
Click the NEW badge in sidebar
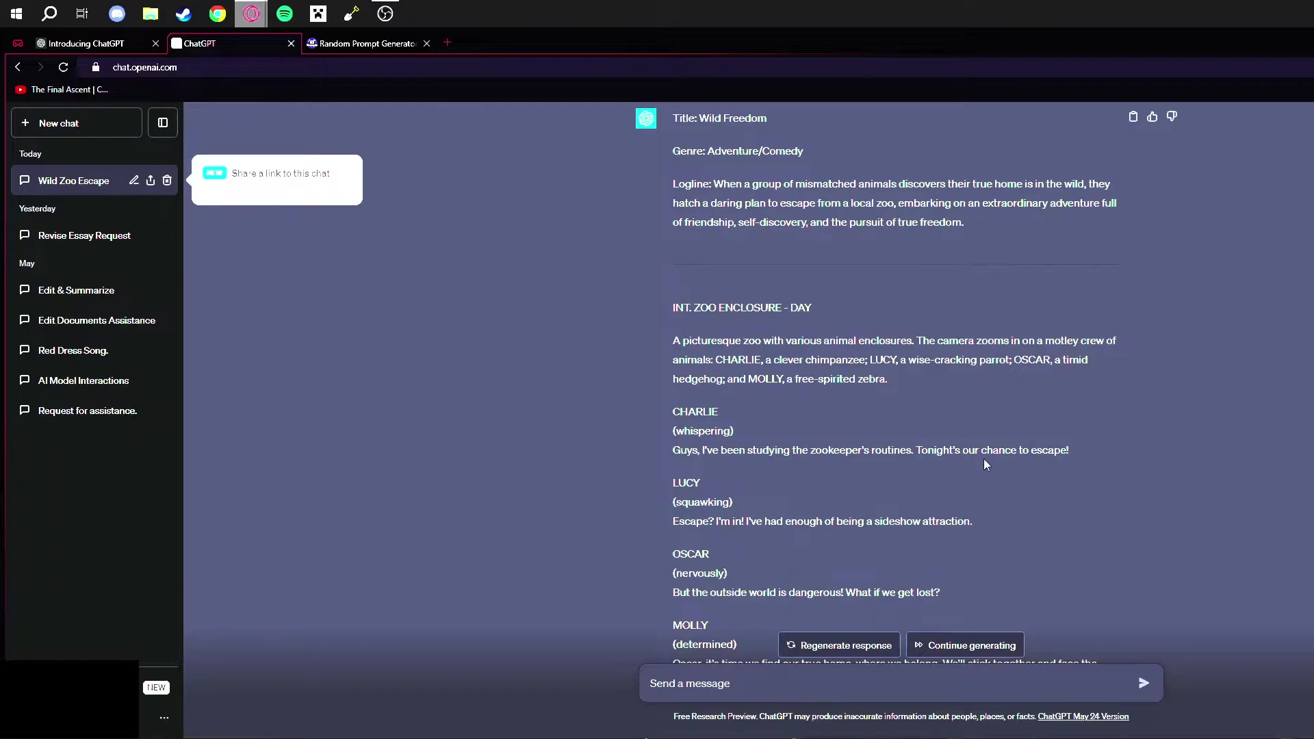coord(156,688)
